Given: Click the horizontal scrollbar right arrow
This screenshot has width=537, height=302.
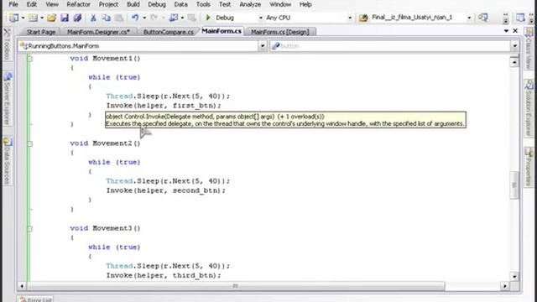Looking at the screenshot, I should pos(504,285).
